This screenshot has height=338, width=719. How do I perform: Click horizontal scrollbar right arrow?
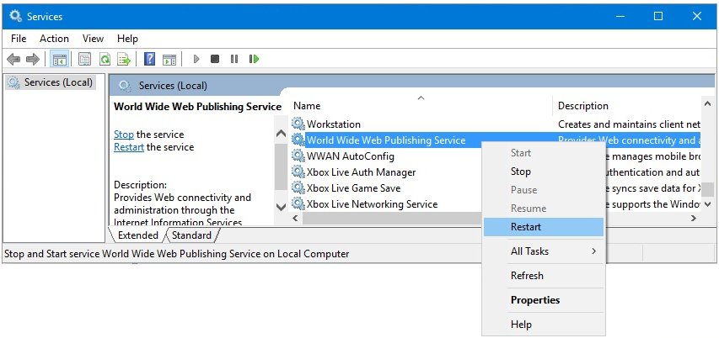(694, 219)
